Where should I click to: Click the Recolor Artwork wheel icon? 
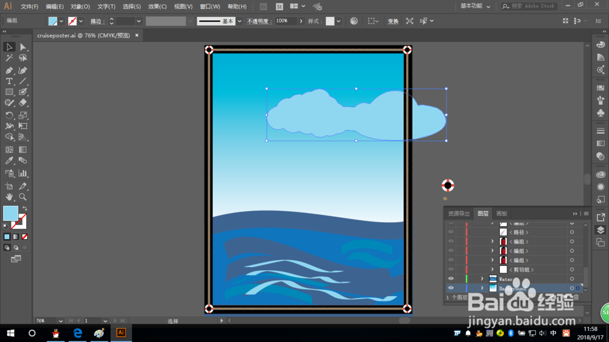353,21
